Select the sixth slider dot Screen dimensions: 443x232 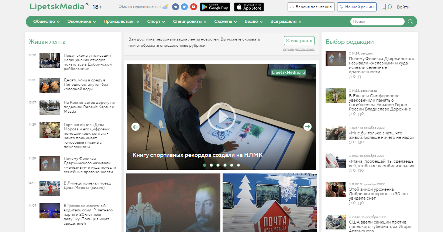tap(238, 165)
